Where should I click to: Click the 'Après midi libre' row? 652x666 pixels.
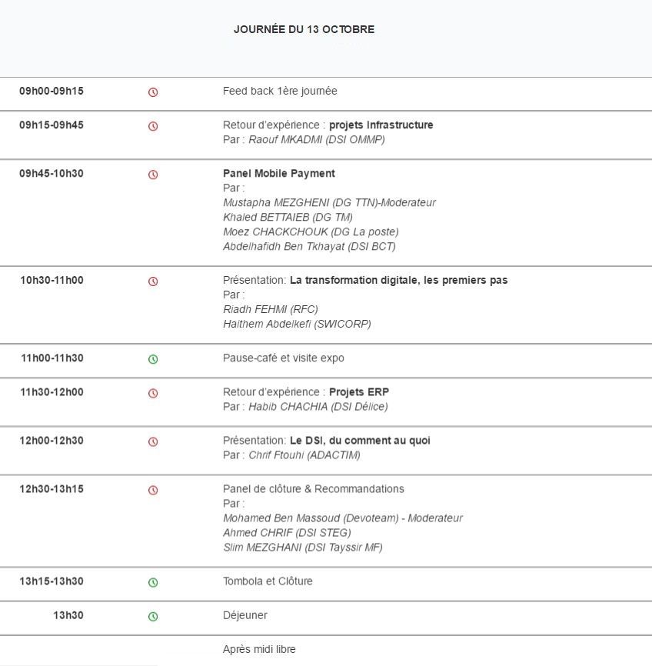point(259,649)
